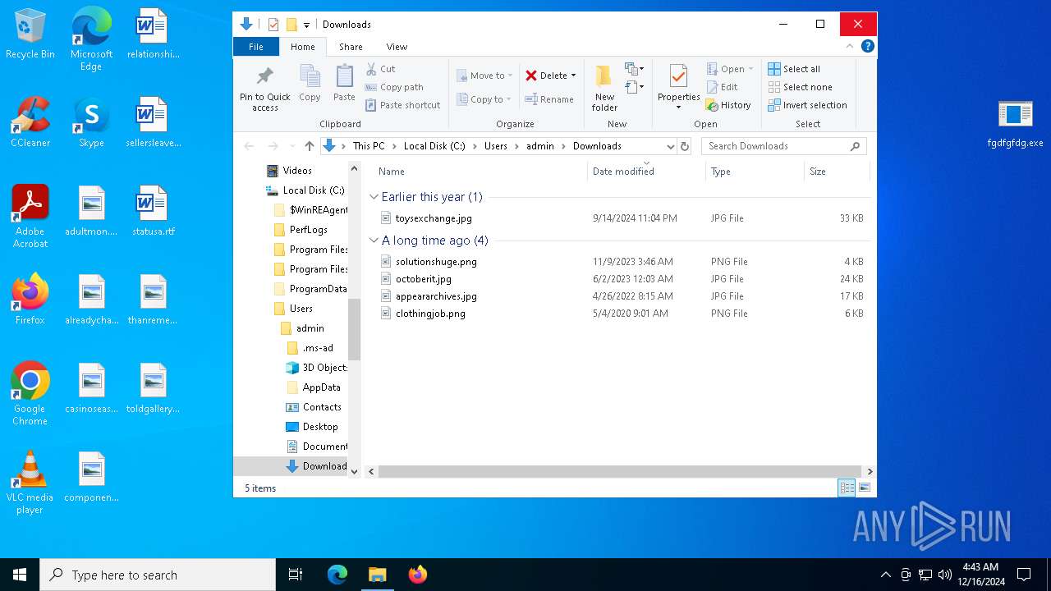
Task: Open notification center on taskbar
Action: (1024, 575)
